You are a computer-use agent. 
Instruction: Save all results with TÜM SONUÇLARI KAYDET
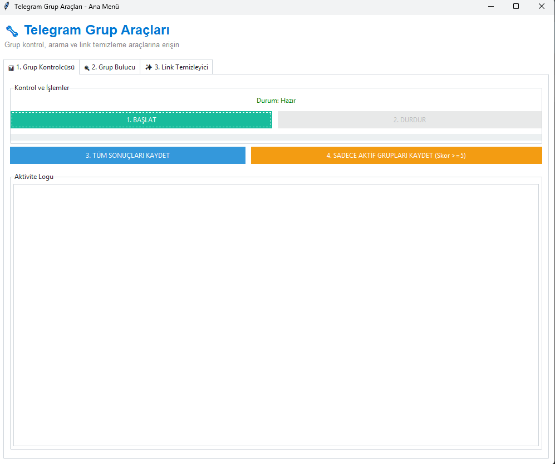point(127,156)
